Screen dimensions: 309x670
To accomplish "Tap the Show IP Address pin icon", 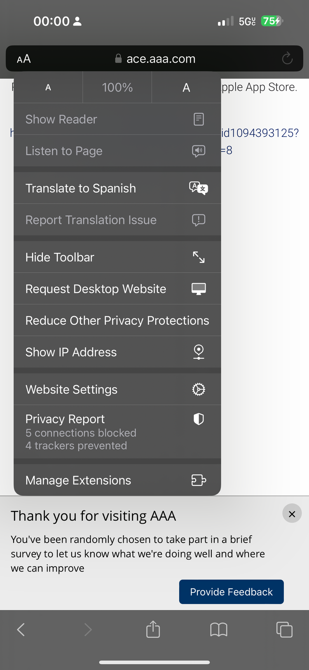I will pos(199,352).
